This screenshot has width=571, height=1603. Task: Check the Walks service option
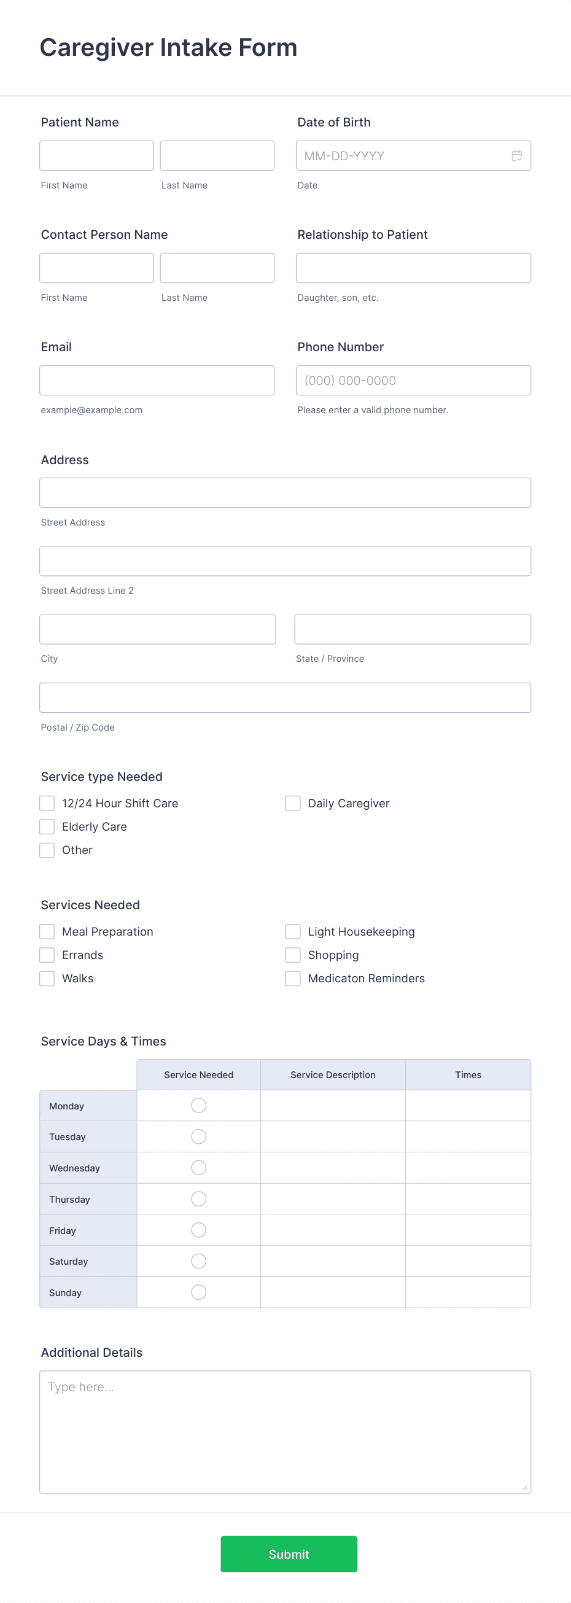[47, 977]
